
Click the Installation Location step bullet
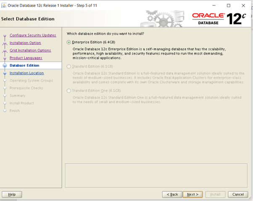pyautogui.click(x=5, y=73)
